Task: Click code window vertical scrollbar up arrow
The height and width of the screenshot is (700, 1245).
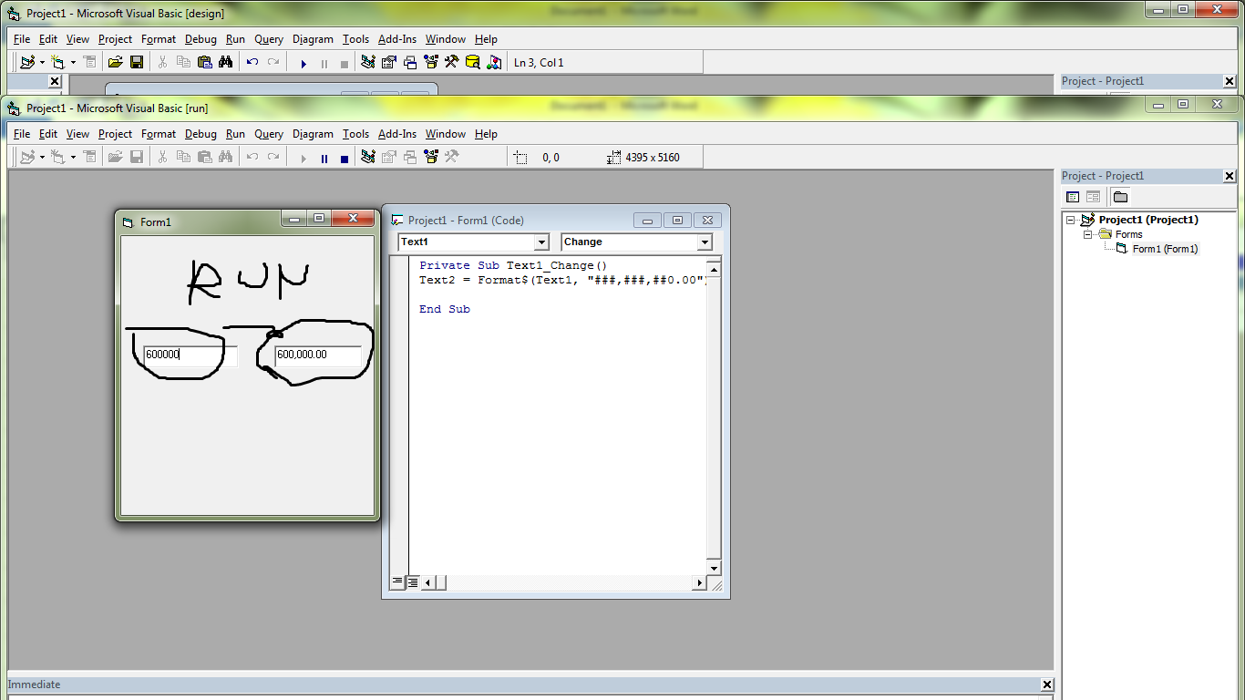Action: pyautogui.click(x=714, y=269)
